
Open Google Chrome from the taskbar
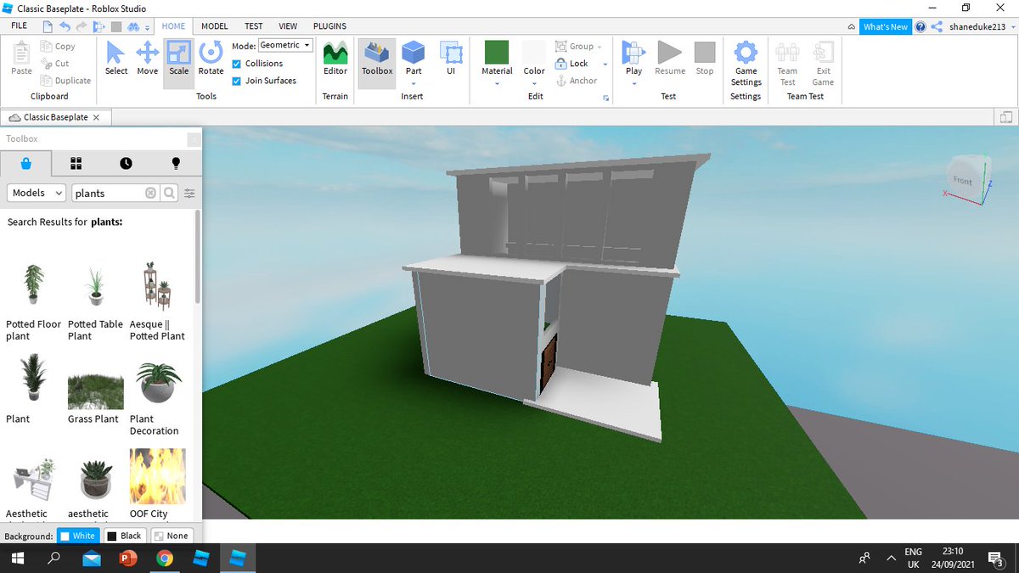tap(165, 559)
